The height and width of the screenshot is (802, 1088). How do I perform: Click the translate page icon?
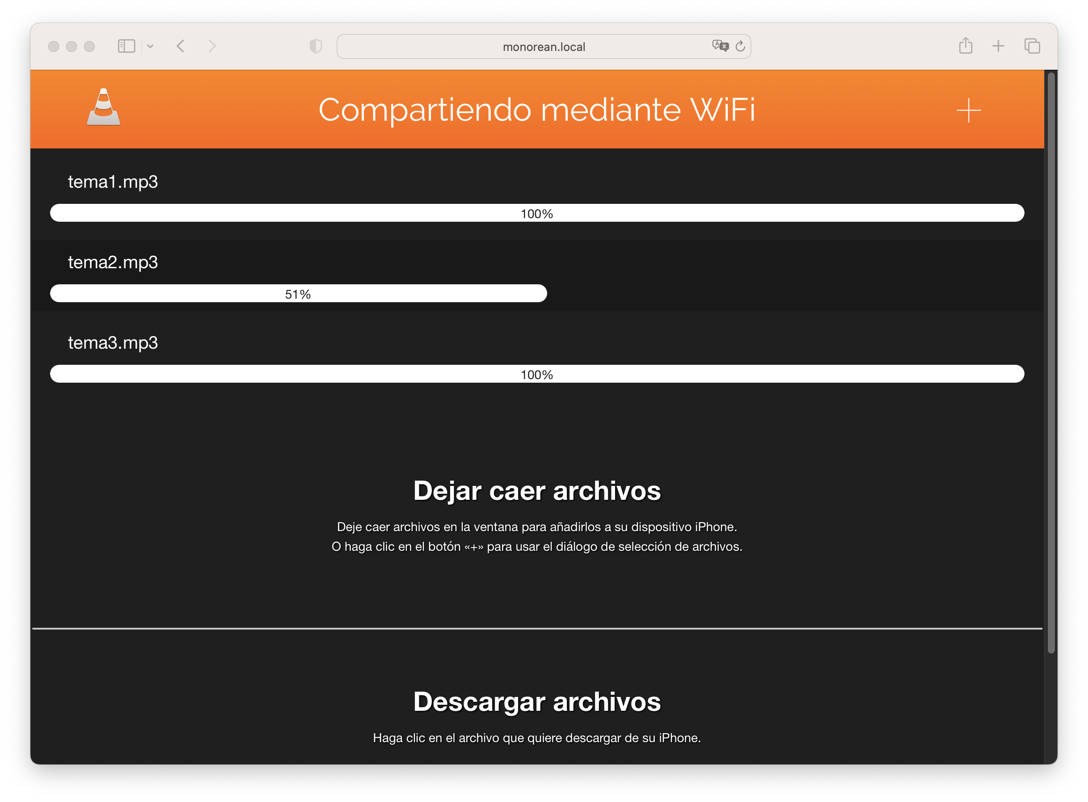point(720,46)
